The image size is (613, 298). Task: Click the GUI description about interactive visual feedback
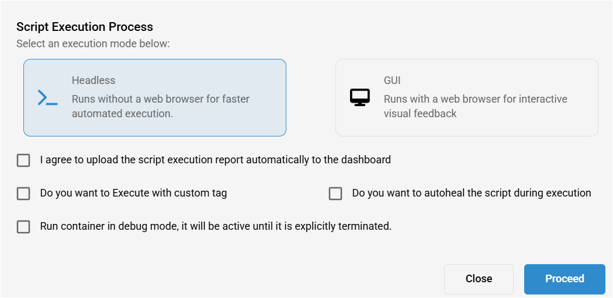(475, 106)
